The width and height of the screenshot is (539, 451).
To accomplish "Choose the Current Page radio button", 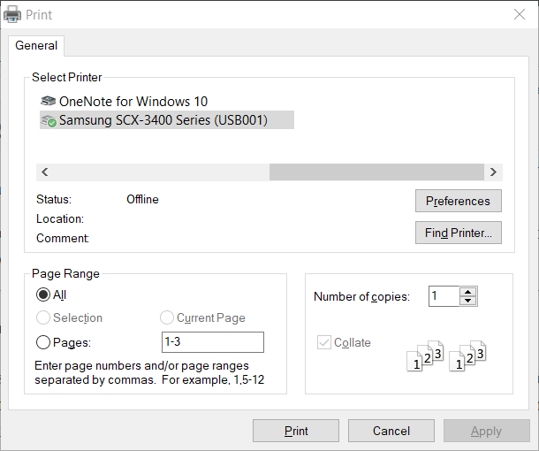I will point(167,317).
